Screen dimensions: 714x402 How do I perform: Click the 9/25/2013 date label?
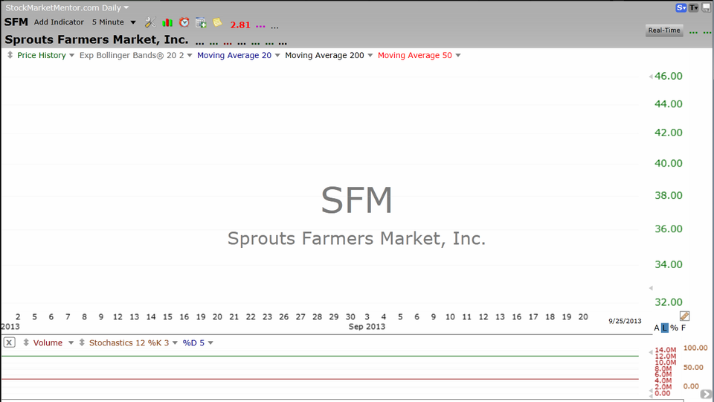coord(625,321)
